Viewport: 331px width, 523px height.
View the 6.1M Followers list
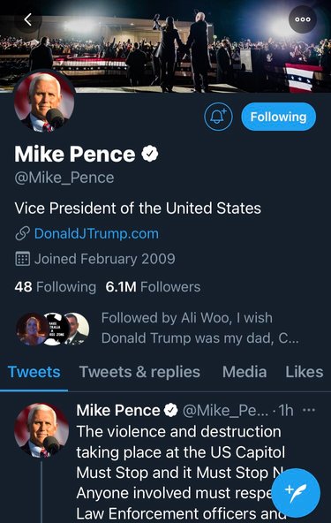pyautogui.click(x=153, y=287)
